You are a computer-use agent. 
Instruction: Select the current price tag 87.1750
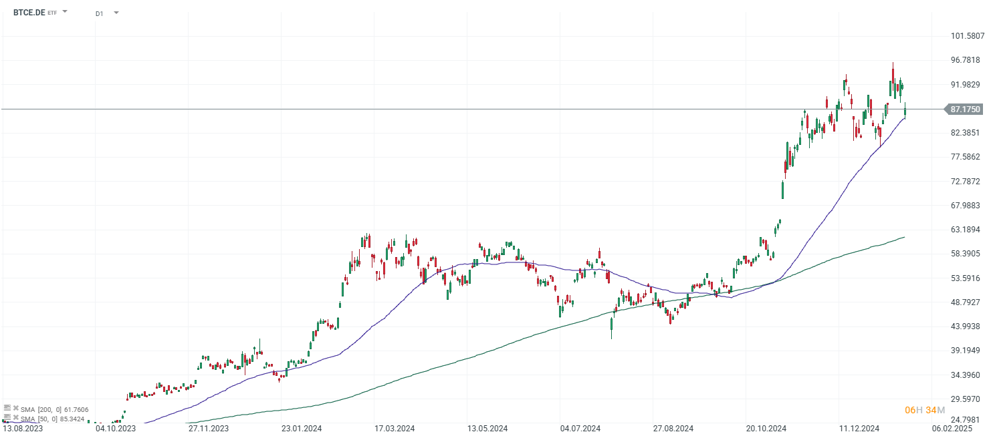[964, 109]
